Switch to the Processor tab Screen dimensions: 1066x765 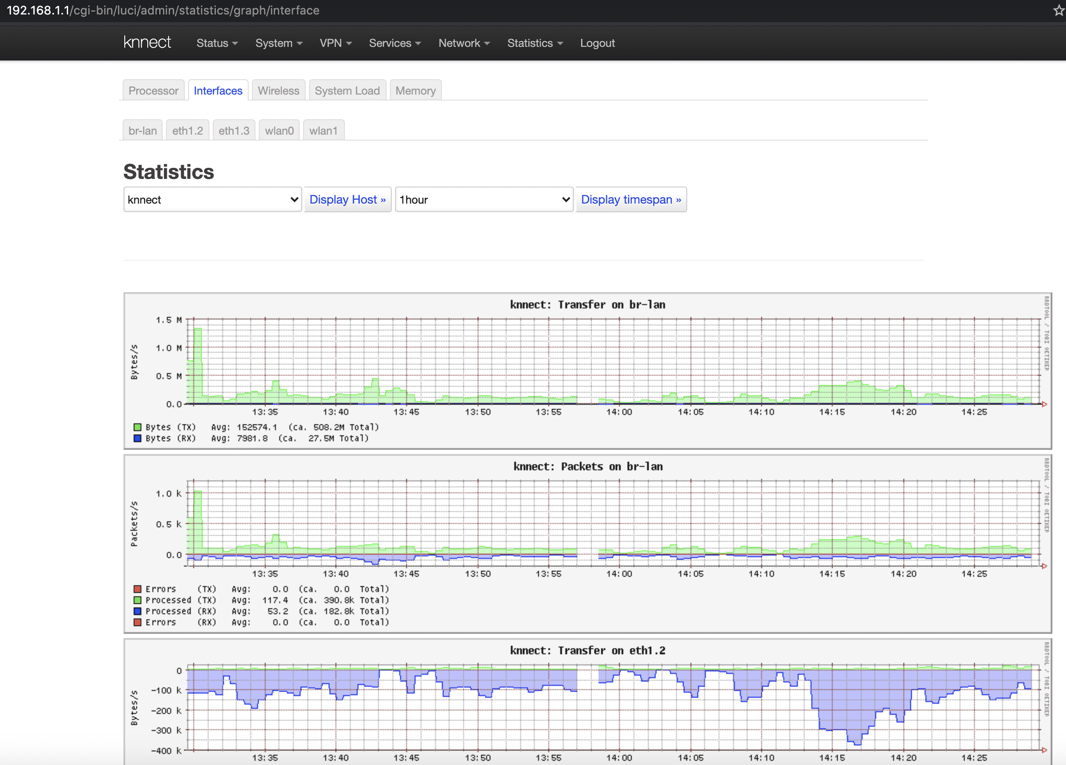(153, 91)
